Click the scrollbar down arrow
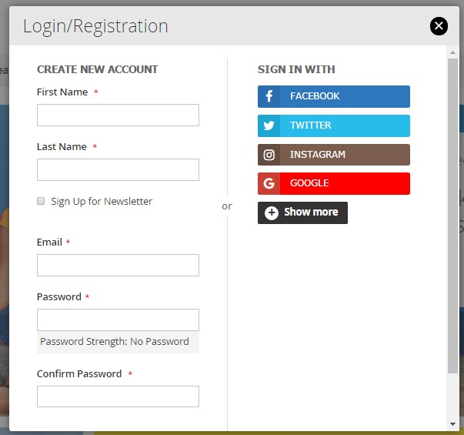Image resolution: width=464 pixels, height=435 pixels. [453, 423]
